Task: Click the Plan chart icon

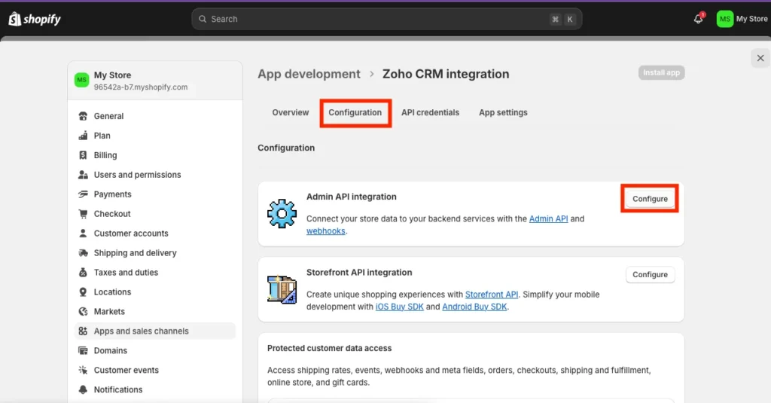Action: [x=83, y=136]
